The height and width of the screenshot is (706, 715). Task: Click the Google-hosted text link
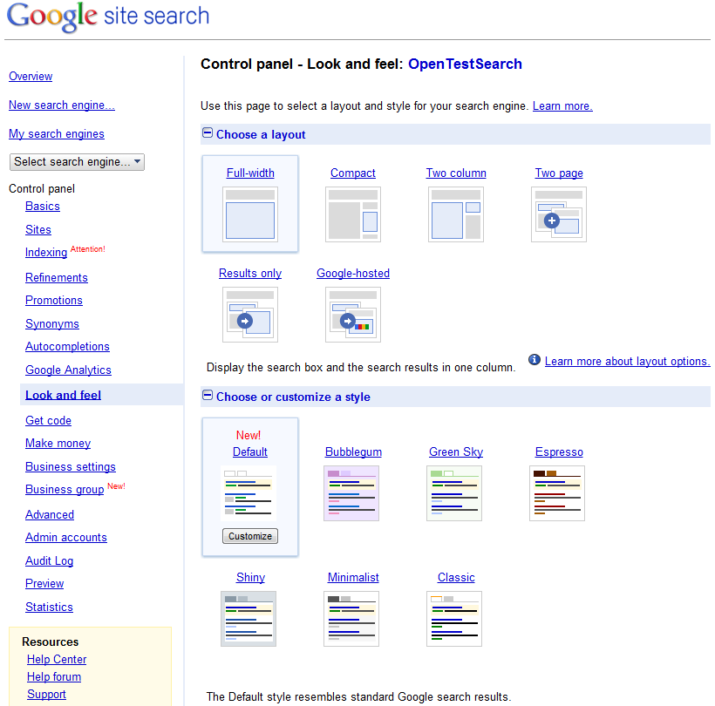[353, 273]
